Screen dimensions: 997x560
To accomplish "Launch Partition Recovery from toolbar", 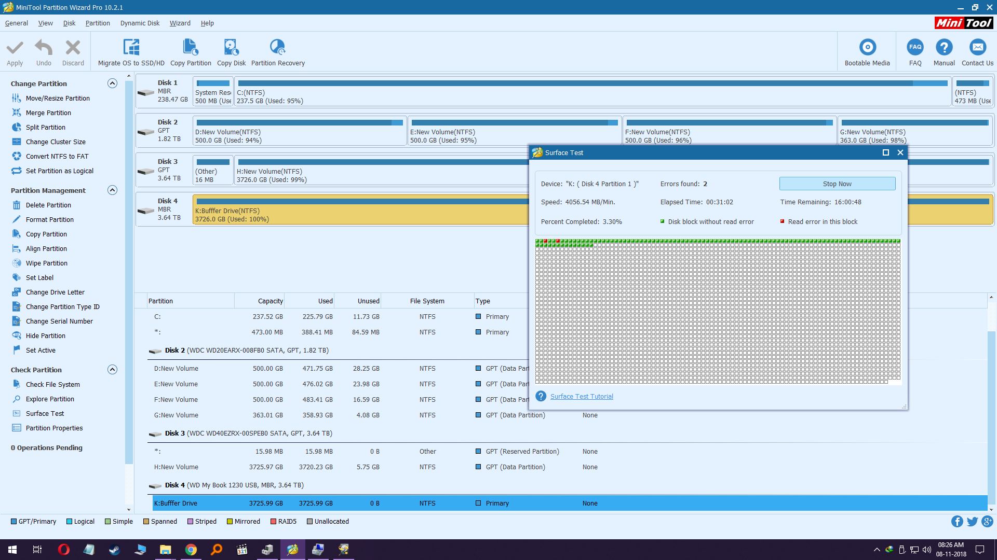I will (278, 51).
